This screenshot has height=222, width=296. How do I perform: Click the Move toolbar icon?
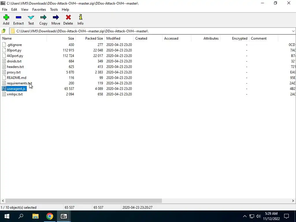[56, 18]
